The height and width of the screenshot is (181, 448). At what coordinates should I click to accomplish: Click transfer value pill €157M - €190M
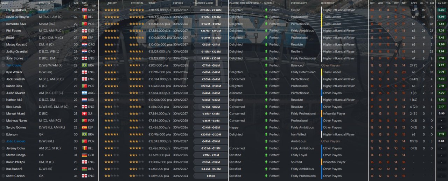click(210, 31)
